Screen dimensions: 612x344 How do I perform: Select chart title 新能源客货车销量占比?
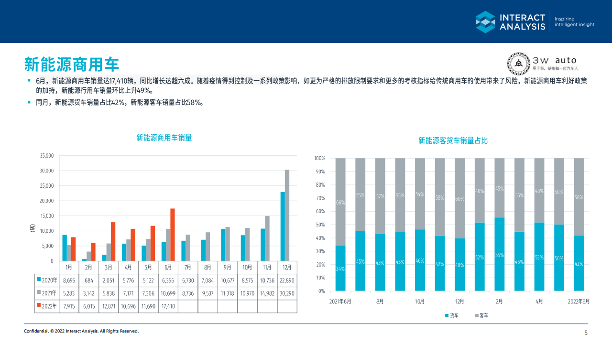[453, 140]
